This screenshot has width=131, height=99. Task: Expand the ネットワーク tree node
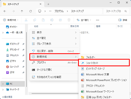pos(3,90)
